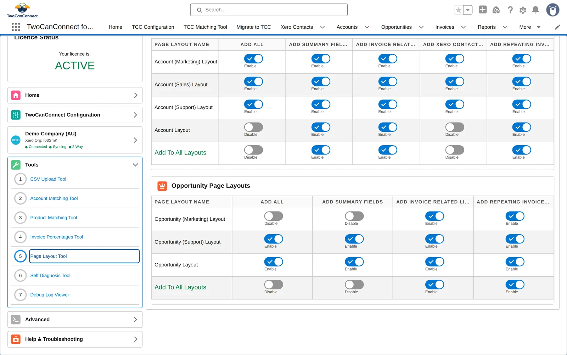Toggle Add Xero Contact for Account (Sales) Layout
The image size is (567, 355).
click(x=455, y=81)
